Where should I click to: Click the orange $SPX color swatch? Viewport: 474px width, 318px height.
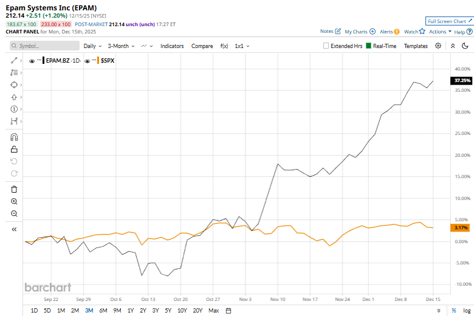[98, 61]
